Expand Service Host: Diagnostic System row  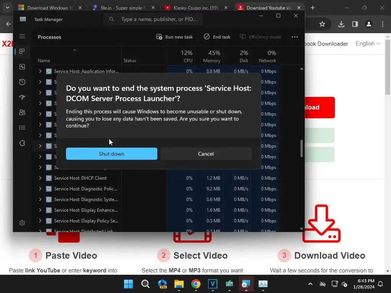pyautogui.click(x=40, y=199)
